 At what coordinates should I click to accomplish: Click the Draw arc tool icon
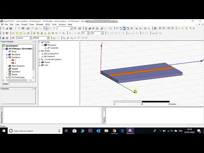pyautogui.click(x=186, y=28)
